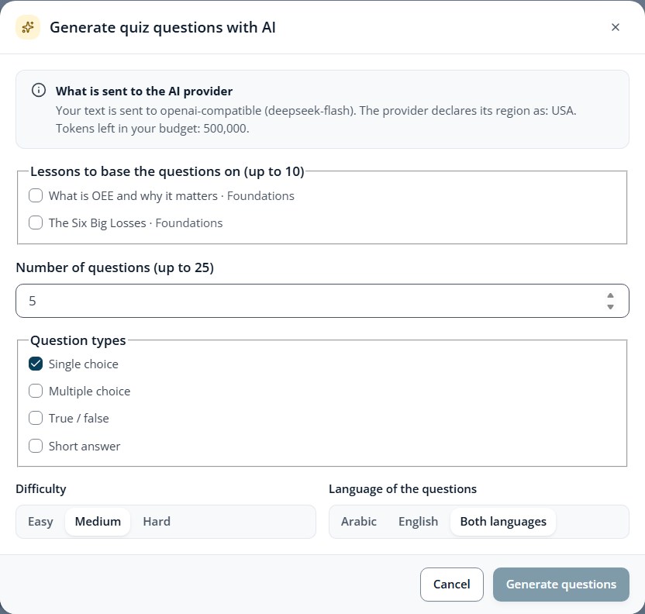
Task: Choose English as question language
Action: pos(418,522)
